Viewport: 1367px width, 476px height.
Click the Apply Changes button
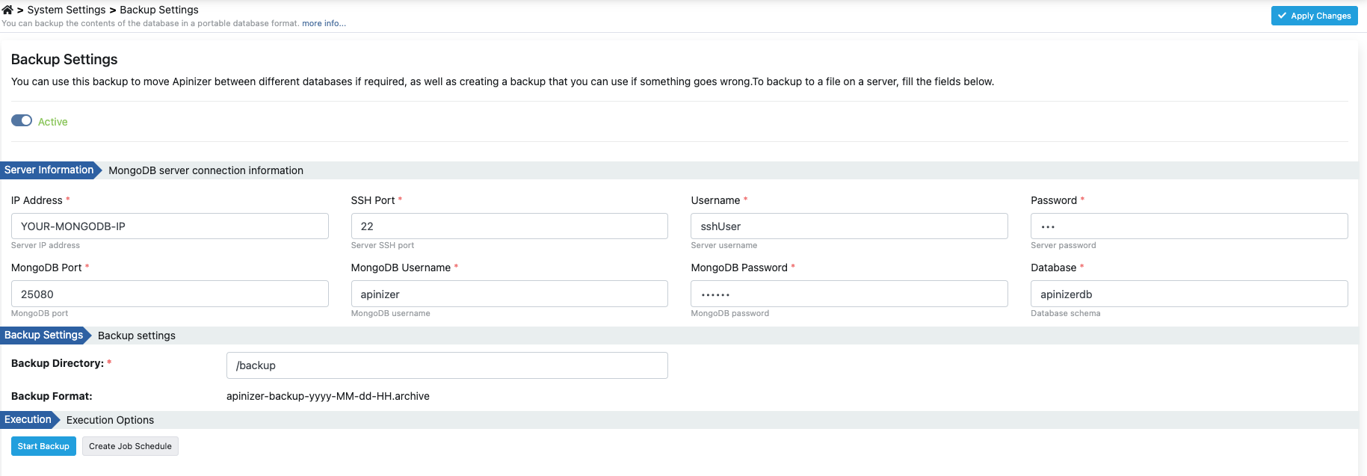[x=1314, y=16]
